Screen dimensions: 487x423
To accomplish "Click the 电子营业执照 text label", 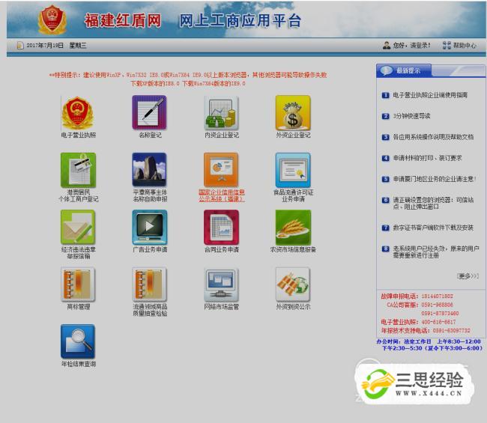I will 78,135.
